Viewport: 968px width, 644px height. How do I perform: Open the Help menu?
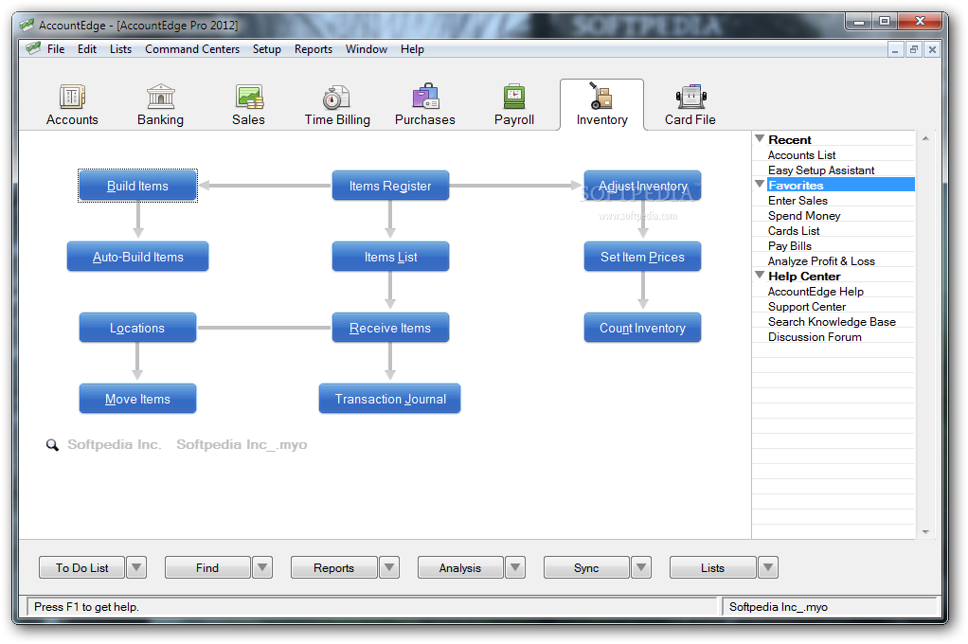click(412, 49)
